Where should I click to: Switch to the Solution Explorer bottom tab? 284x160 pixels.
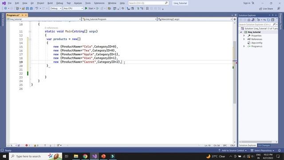tap(248, 145)
